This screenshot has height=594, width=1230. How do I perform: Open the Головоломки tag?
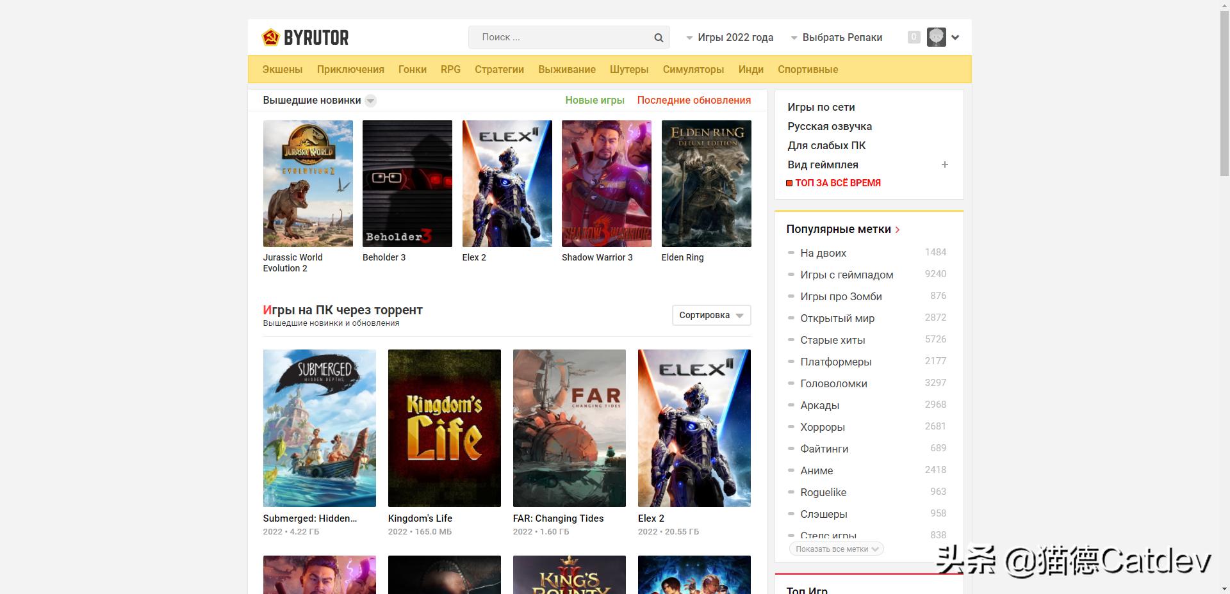tap(833, 383)
